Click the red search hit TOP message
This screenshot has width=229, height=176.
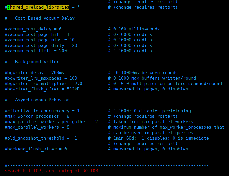51,171
